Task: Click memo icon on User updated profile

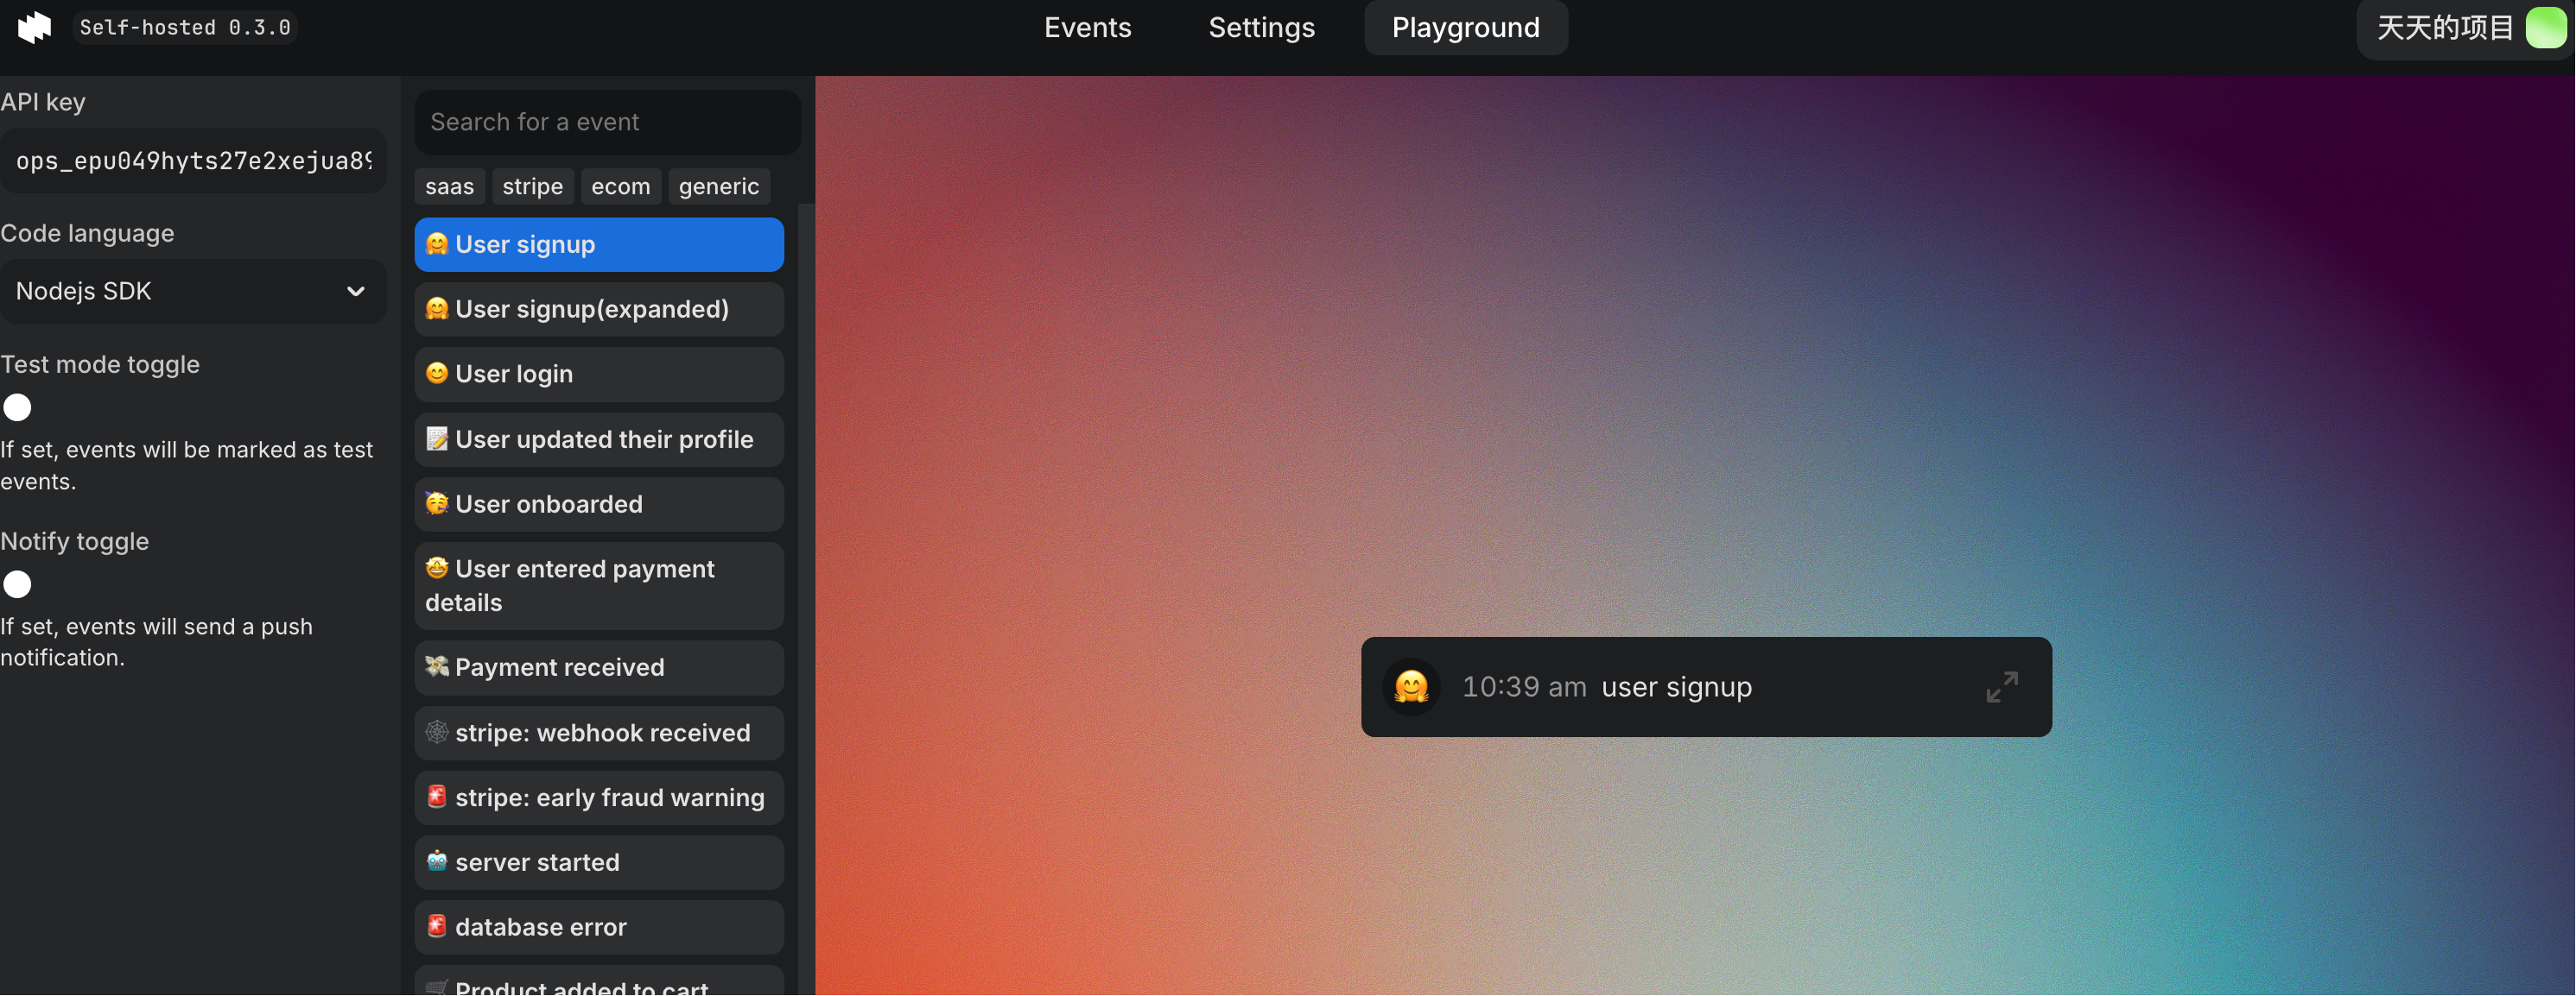Action: (437, 438)
